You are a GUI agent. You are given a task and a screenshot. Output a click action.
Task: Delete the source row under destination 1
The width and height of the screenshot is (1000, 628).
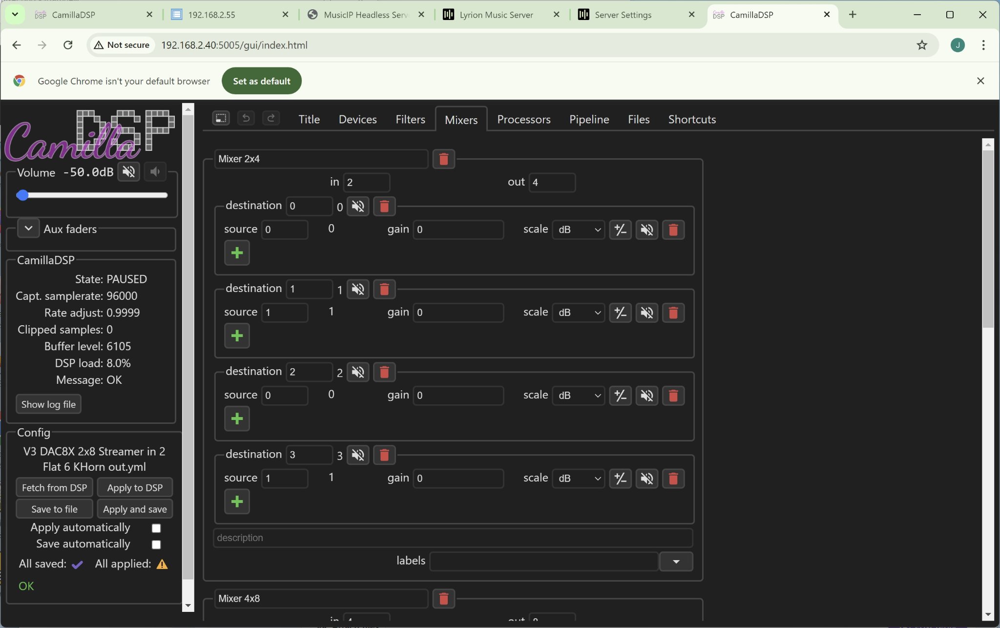(673, 313)
